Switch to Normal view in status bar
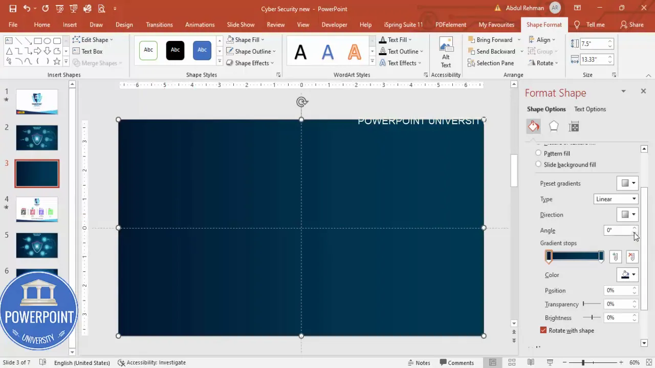Viewport: 655px width, 368px height. point(492,362)
